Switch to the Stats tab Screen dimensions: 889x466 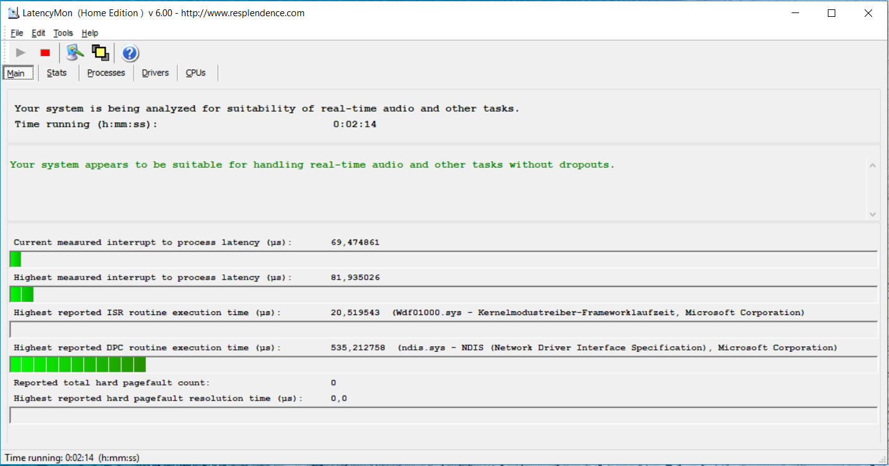point(57,73)
